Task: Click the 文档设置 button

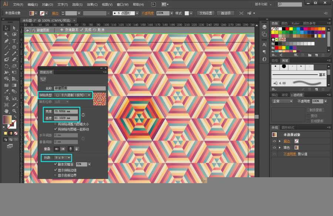Action: click(x=206, y=13)
